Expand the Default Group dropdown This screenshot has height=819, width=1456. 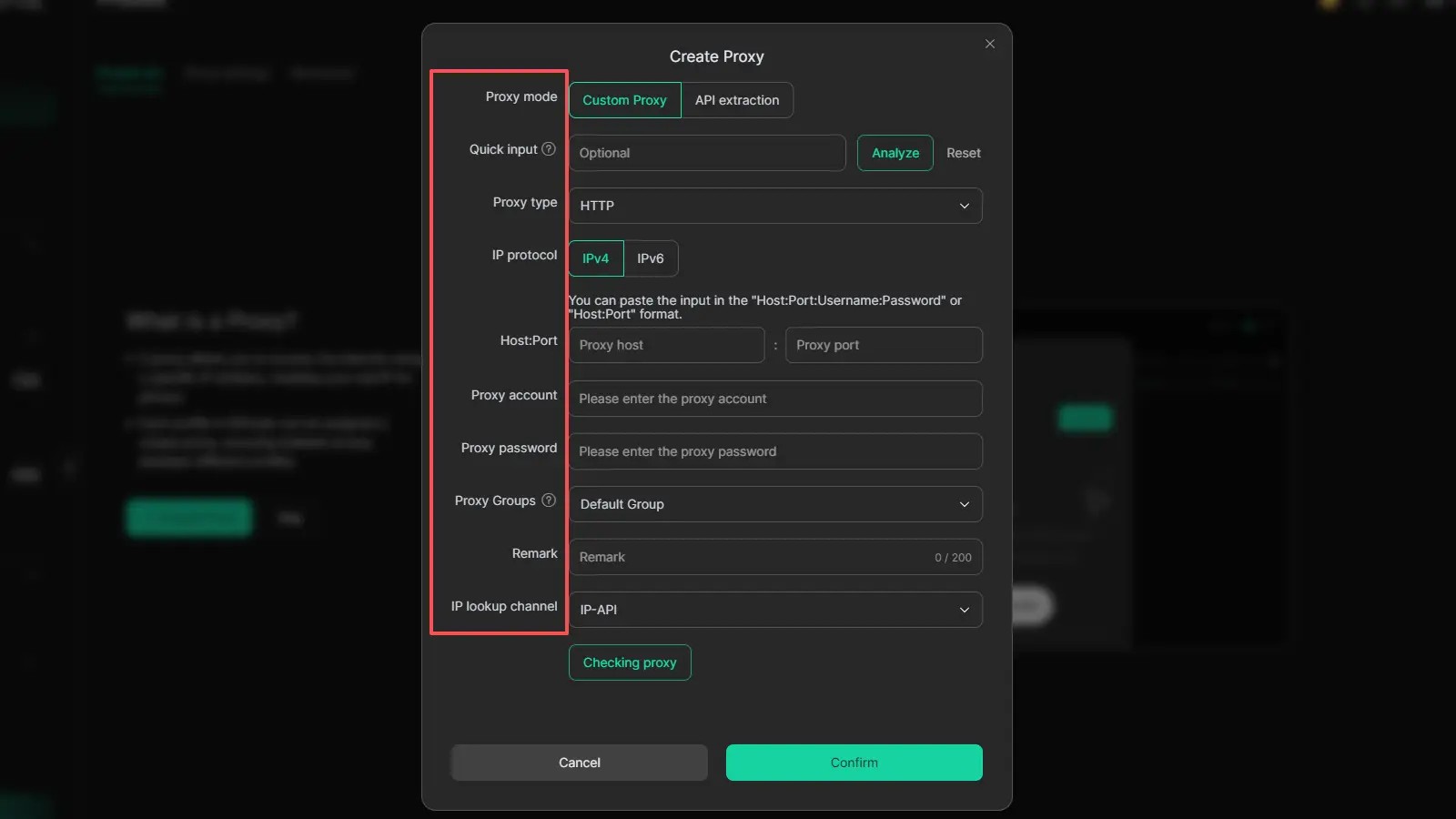point(775,504)
